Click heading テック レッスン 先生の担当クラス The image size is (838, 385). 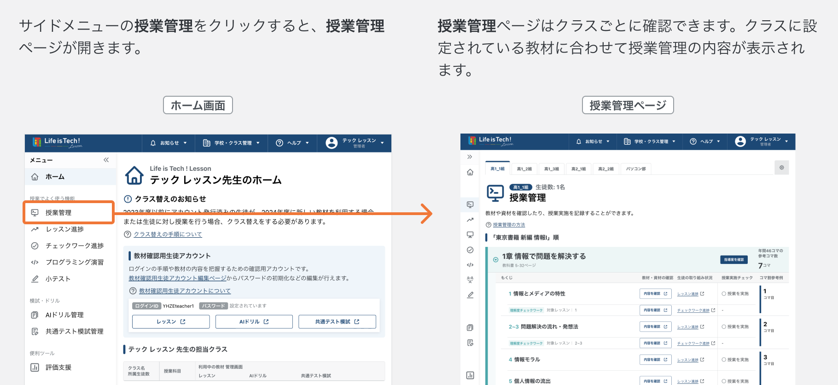pyautogui.click(x=178, y=350)
